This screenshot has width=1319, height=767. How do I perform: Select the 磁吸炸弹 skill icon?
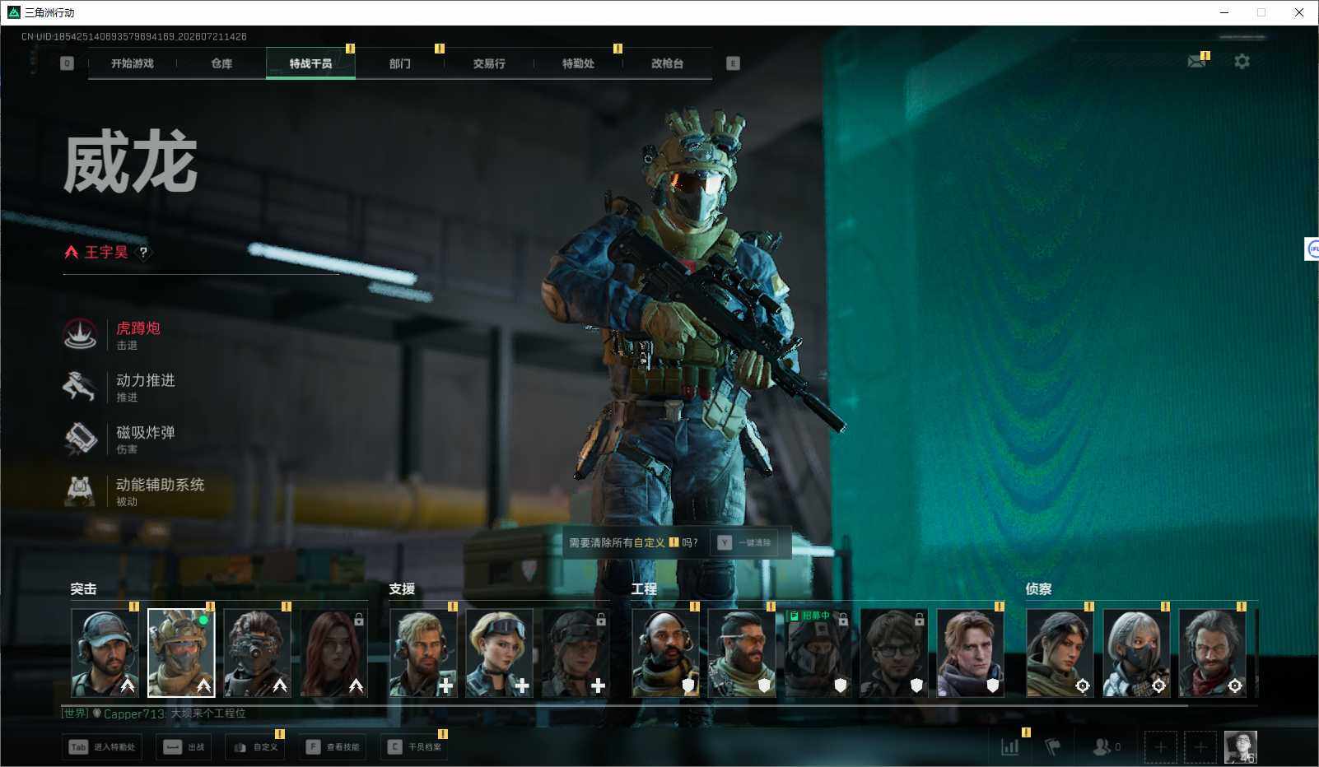80,438
